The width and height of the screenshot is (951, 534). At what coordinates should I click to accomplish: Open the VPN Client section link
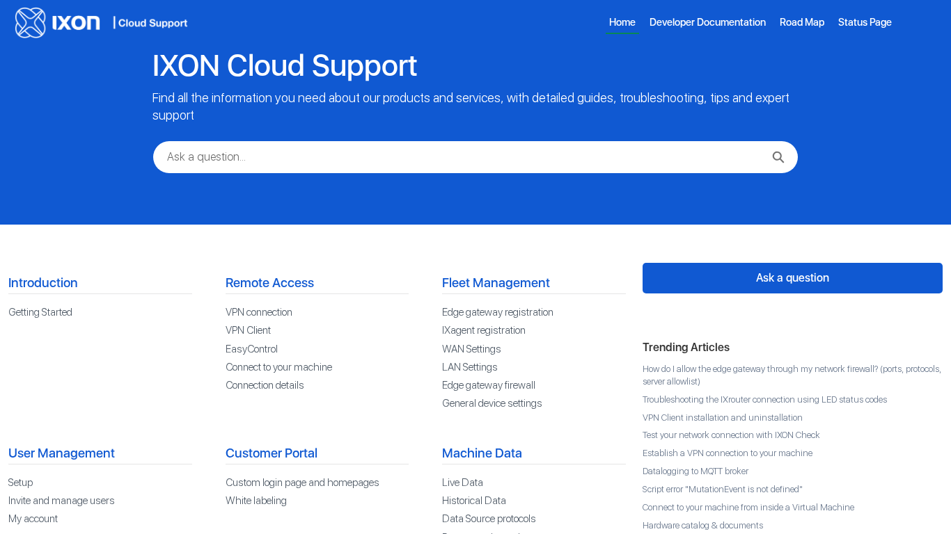click(x=248, y=330)
